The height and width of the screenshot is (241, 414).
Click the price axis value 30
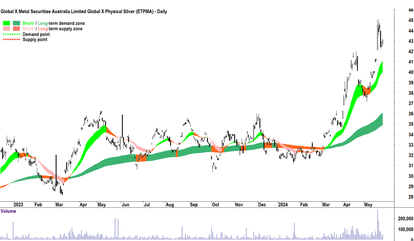click(411, 176)
